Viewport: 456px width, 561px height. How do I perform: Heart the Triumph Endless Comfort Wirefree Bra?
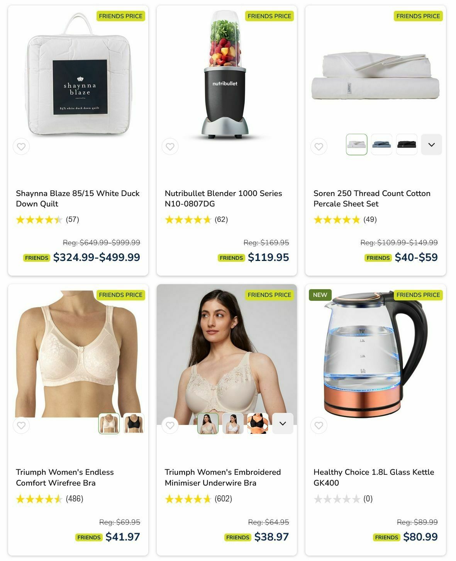click(x=21, y=425)
